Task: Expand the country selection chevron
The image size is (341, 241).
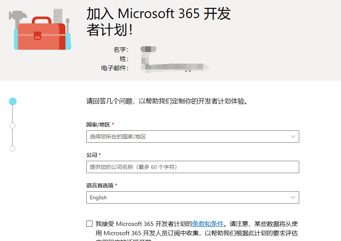Action: 293,137
